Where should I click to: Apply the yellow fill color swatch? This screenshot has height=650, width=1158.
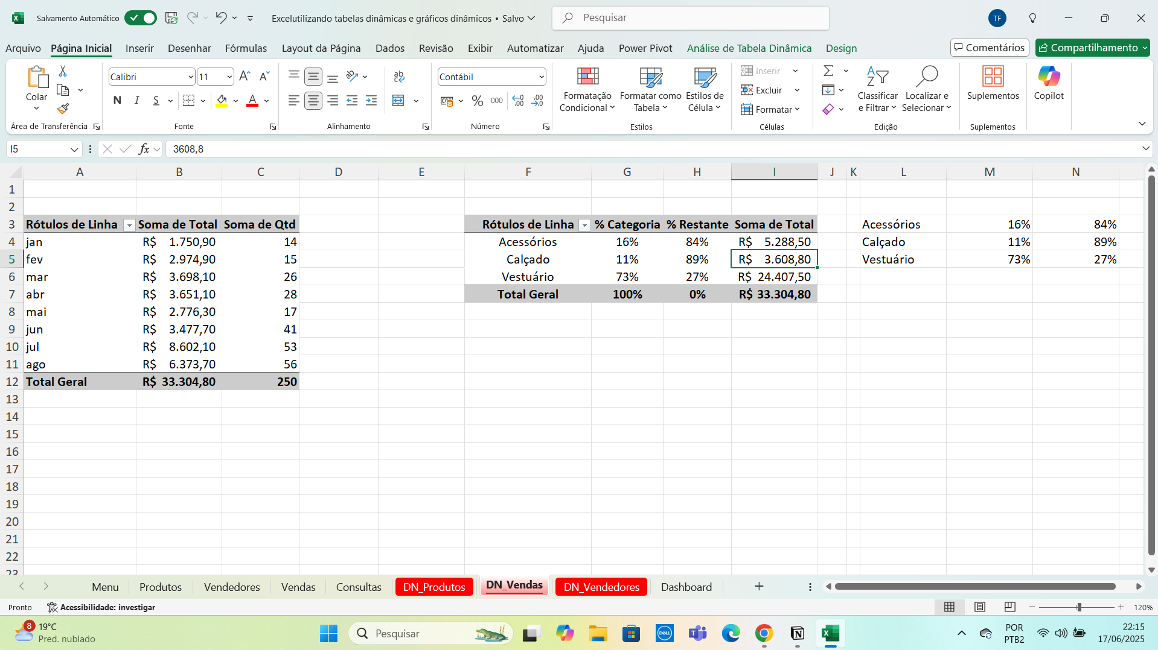[x=222, y=101]
